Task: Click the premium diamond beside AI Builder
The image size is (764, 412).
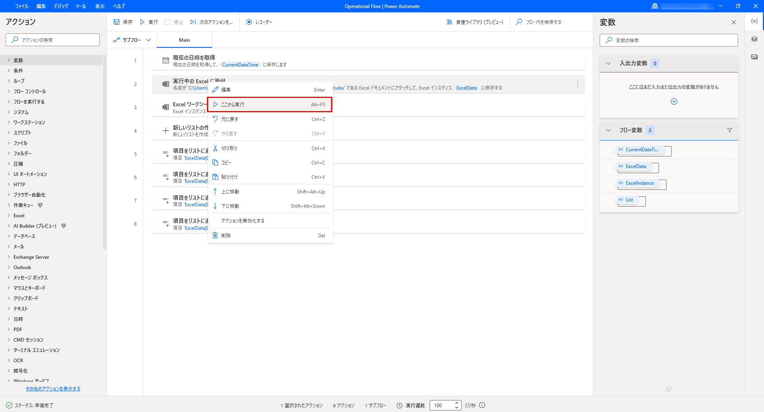Action: pos(64,226)
